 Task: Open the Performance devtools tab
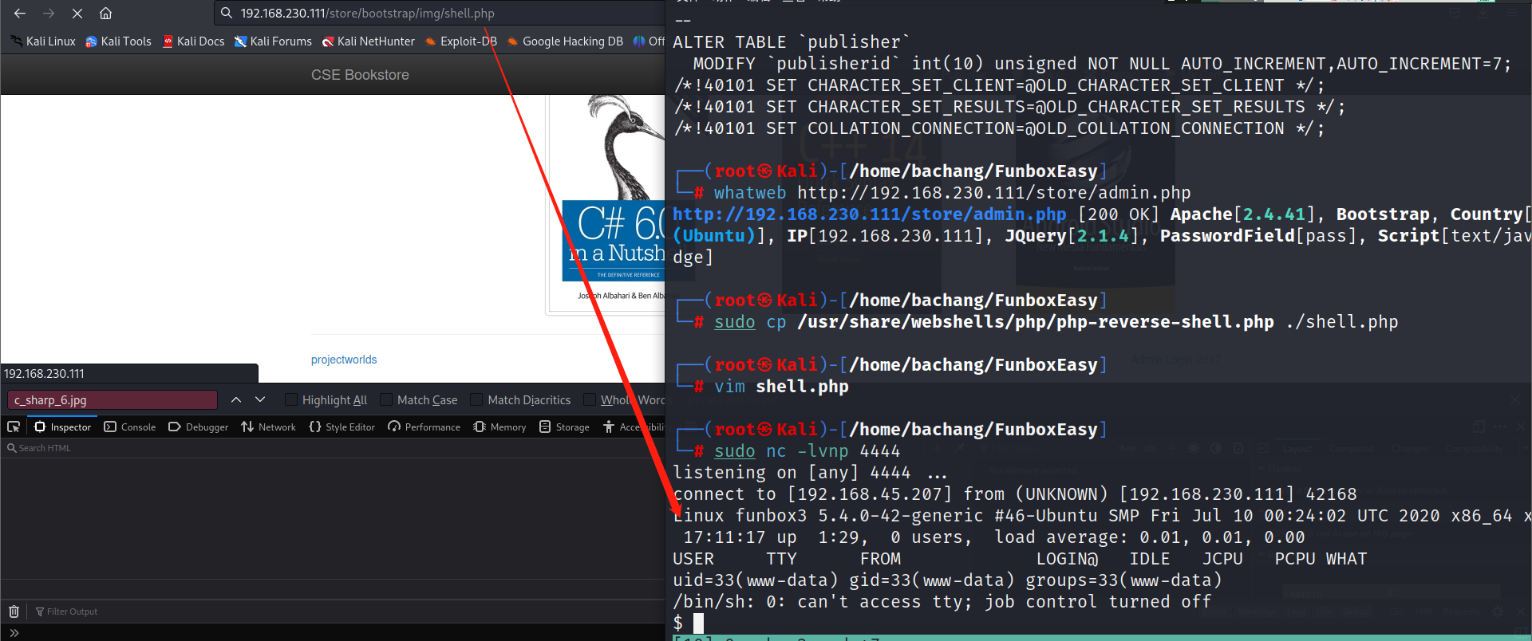pyautogui.click(x=424, y=427)
